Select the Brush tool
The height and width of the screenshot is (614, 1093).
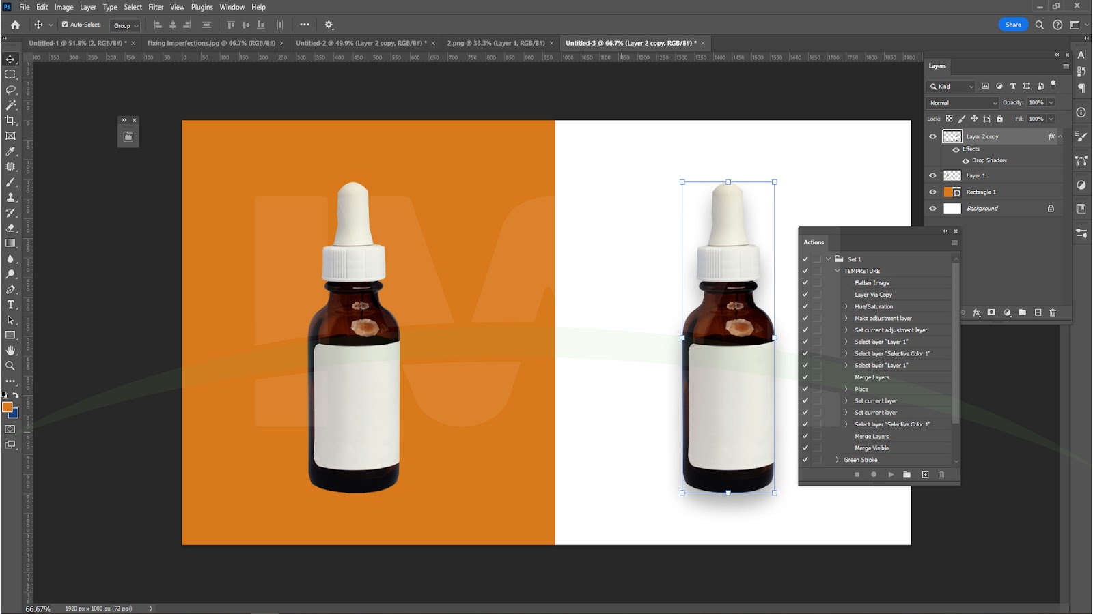coord(10,182)
